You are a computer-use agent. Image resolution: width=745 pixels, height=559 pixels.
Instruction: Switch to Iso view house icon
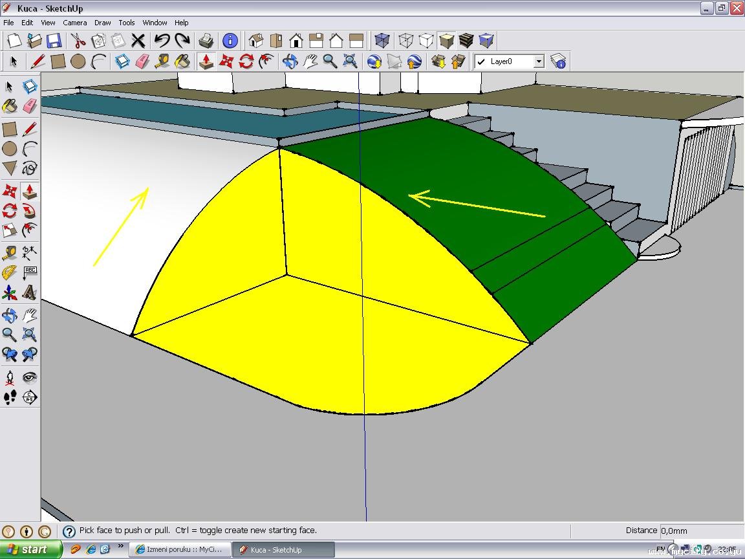[256, 41]
